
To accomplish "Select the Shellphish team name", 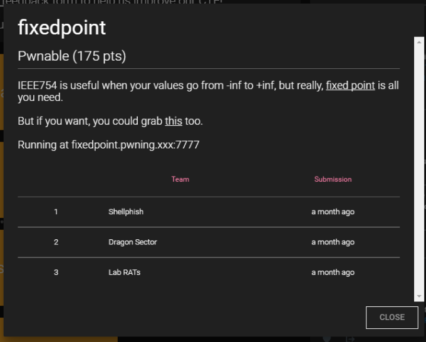I will point(125,212).
